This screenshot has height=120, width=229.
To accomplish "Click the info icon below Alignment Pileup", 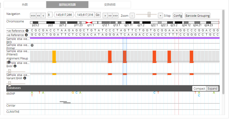I will point(9,62).
